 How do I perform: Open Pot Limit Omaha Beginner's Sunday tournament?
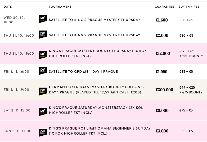(x=100, y=131)
